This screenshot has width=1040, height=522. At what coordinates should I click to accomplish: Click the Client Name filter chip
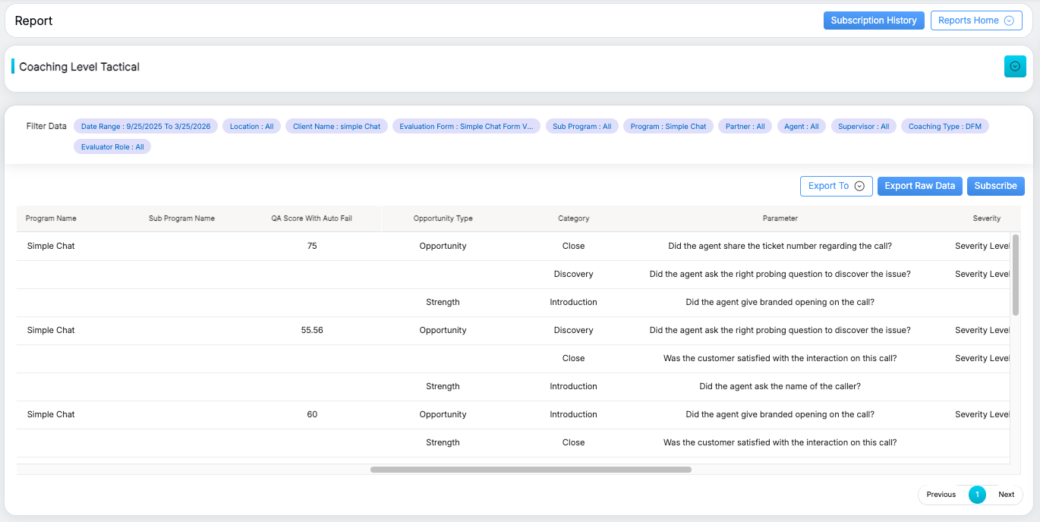click(336, 127)
